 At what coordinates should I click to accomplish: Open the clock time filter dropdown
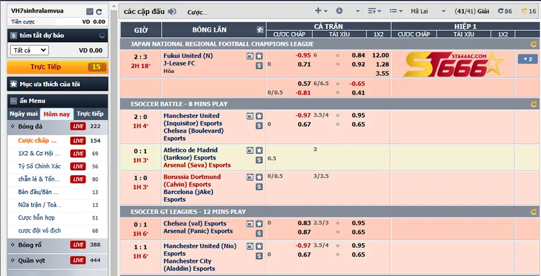(348, 11)
